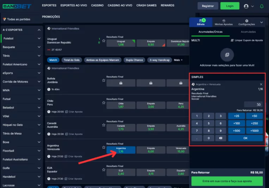Open the Configurações gear icon
Viewport: 269px width, 188px height.
(246, 22)
